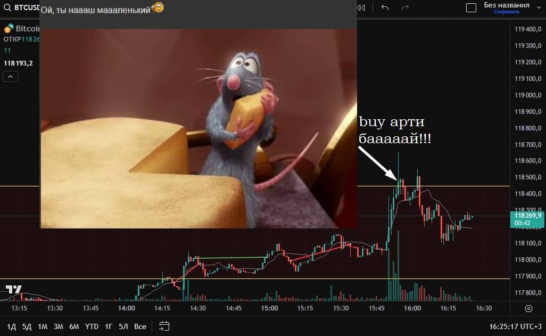Open the 16:25:17 UTC+3 timezone menu
The height and width of the screenshot is (336, 546).
[515, 326]
